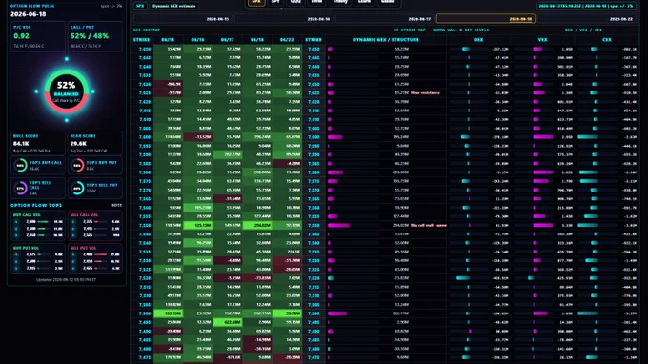Switch to the SPX ticker tab
648x364 pixels.
[x=256, y=2]
